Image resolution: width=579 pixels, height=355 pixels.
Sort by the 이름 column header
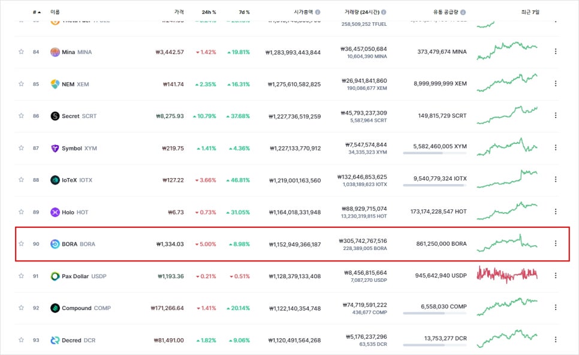pos(55,12)
